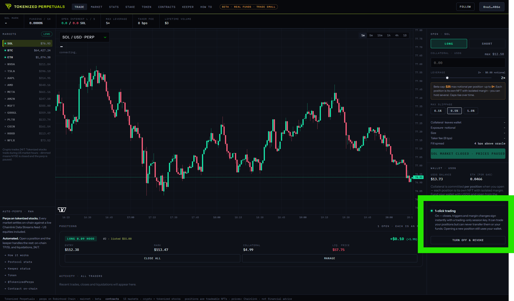This screenshot has height=301, width=514.
Task: Click the max $12.50 collateral shortcut
Action: click(494, 54)
